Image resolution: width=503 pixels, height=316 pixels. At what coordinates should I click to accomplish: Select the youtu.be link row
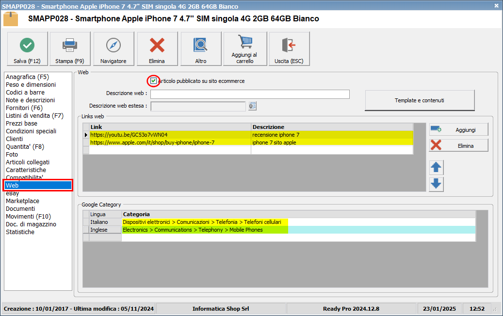tap(170, 135)
